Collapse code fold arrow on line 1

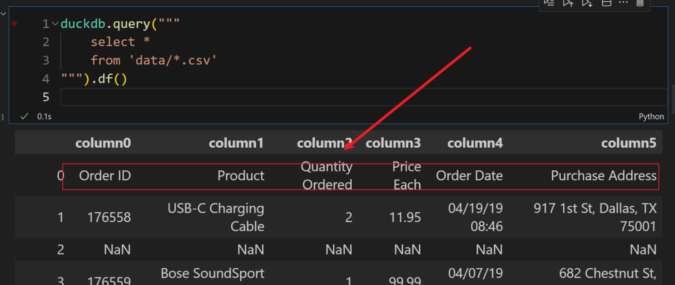click(55, 24)
